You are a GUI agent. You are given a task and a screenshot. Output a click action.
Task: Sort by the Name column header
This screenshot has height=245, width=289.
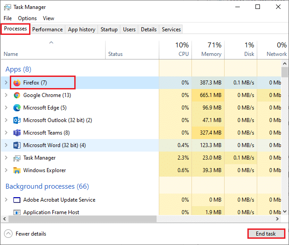(53, 50)
